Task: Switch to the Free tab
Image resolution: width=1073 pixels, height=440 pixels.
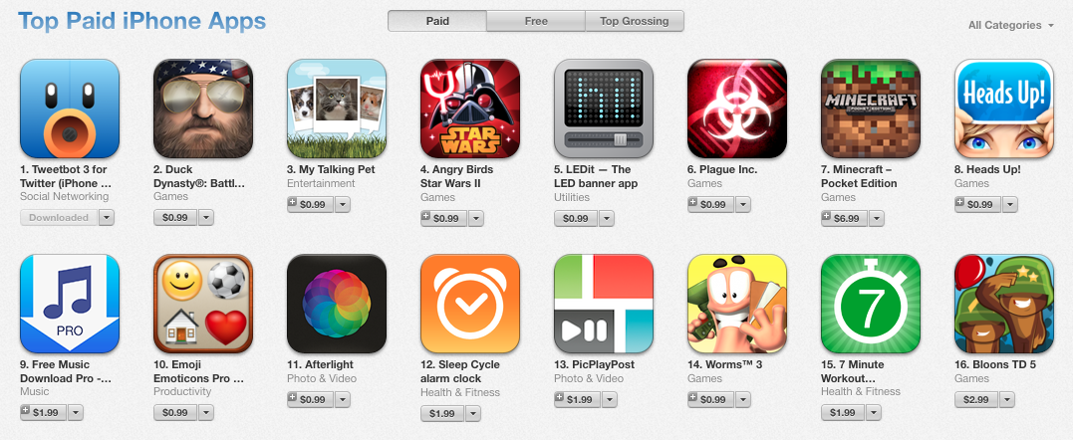Action: click(536, 21)
